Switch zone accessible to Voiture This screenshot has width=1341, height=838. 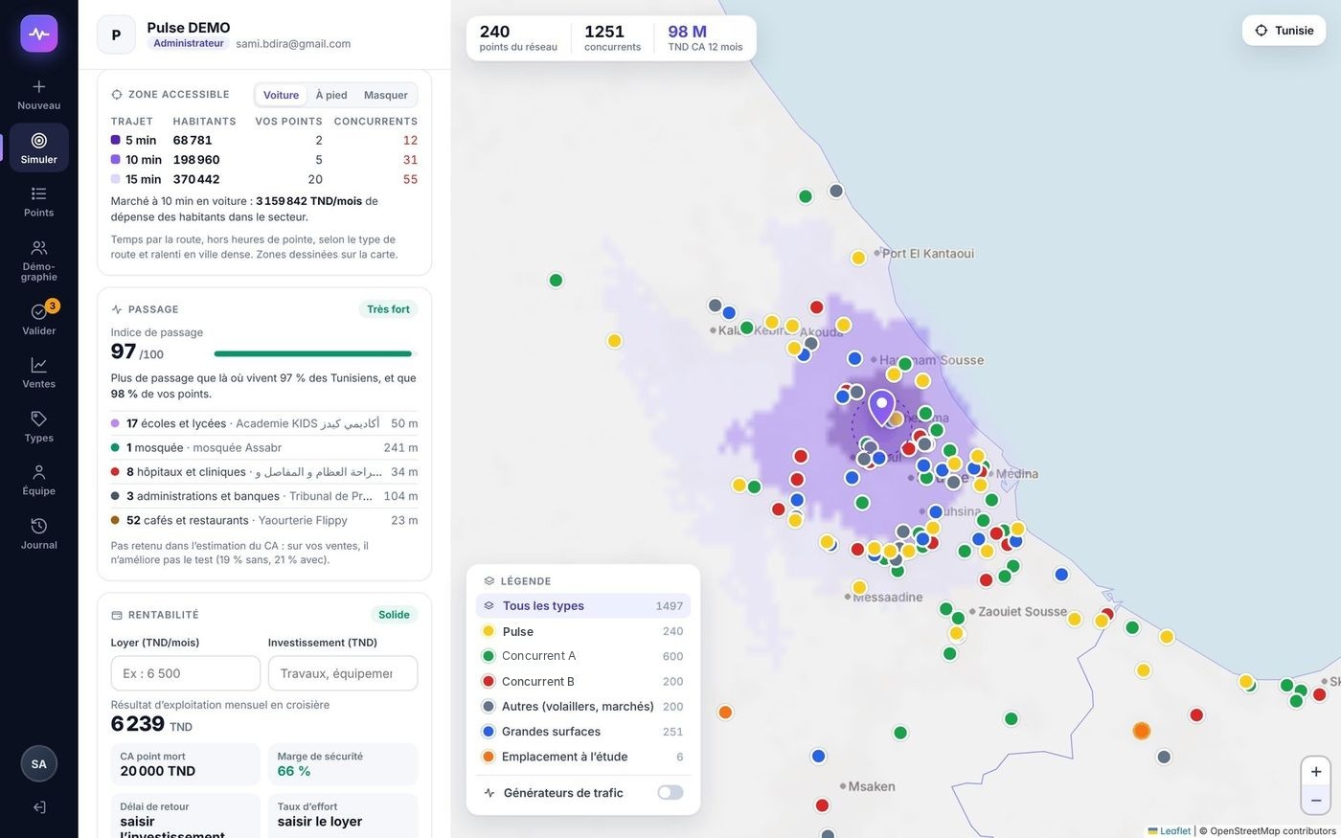click(281, 95)
